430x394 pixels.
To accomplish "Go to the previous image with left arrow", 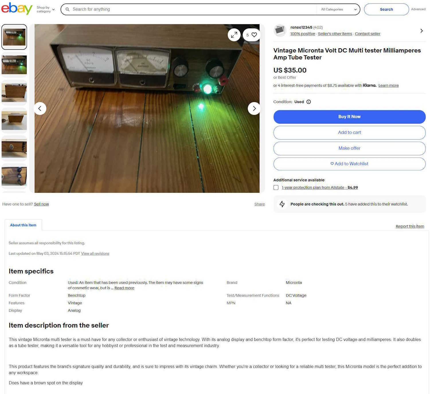I will 40,109.
